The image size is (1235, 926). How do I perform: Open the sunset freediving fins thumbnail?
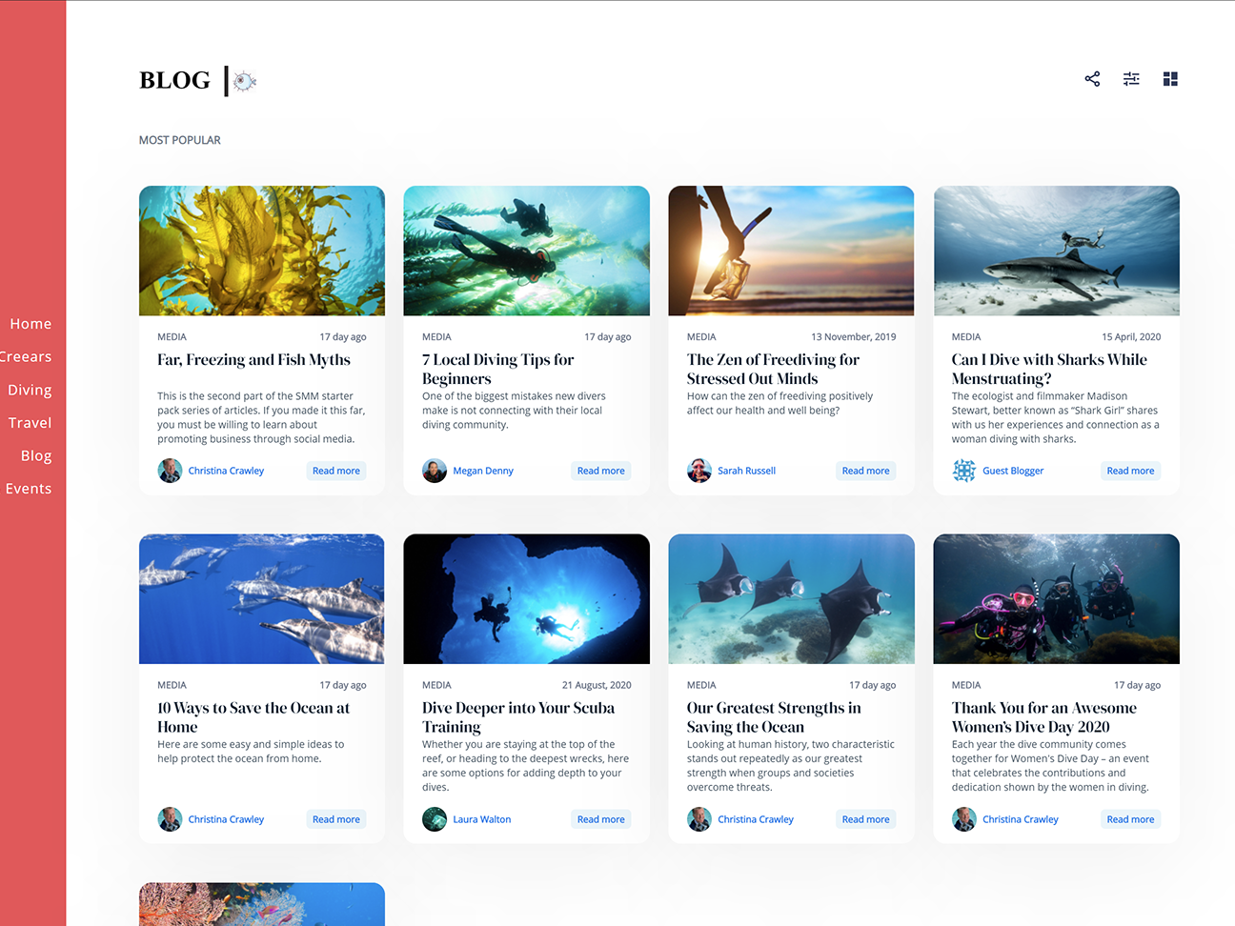791,251
